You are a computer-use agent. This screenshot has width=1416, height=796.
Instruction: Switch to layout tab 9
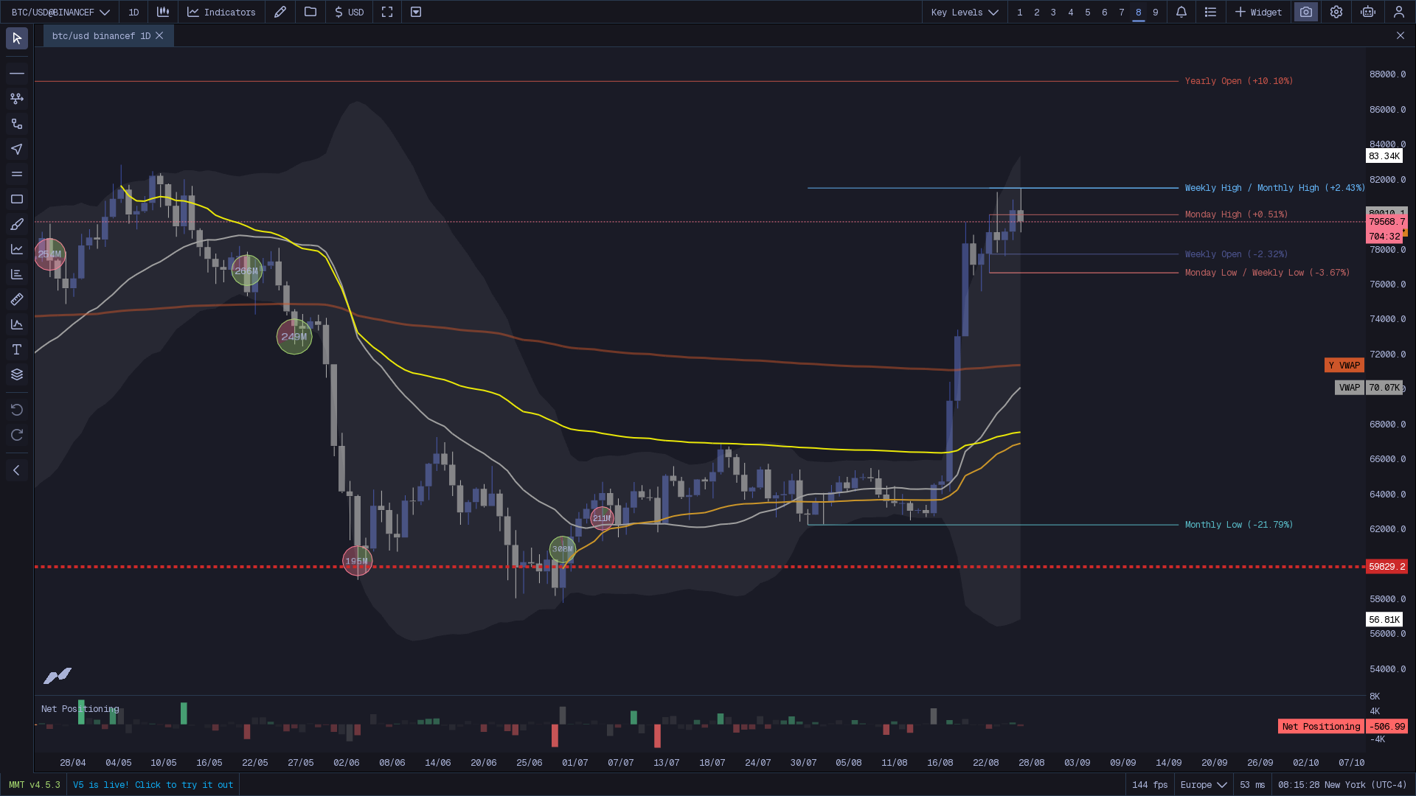[x=1156, y=12]
